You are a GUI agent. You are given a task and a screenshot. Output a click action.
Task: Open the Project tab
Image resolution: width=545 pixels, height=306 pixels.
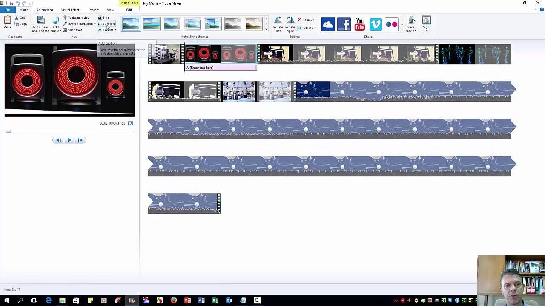[94, 10]
